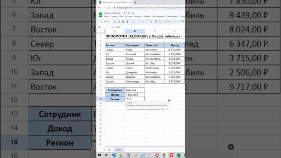Close the overlay with circled X button
The width and height of the screenshot is (281, 158).
pos(231,147)
